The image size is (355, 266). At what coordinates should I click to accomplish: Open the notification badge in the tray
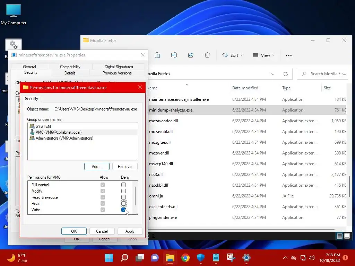point(345,258)
